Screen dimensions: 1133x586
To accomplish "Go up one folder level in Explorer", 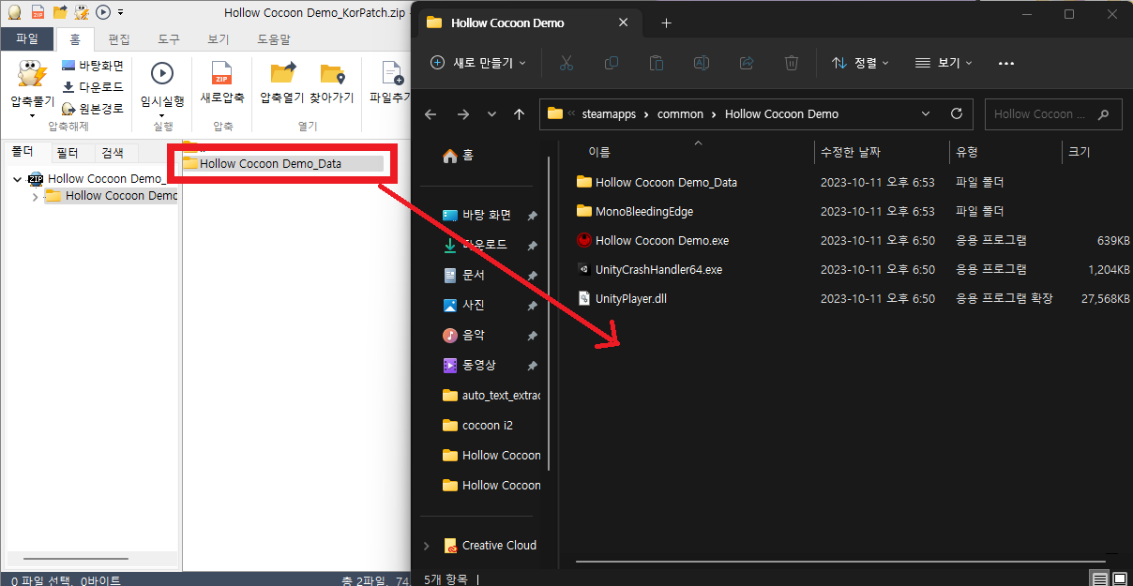I will pos(519,114).
